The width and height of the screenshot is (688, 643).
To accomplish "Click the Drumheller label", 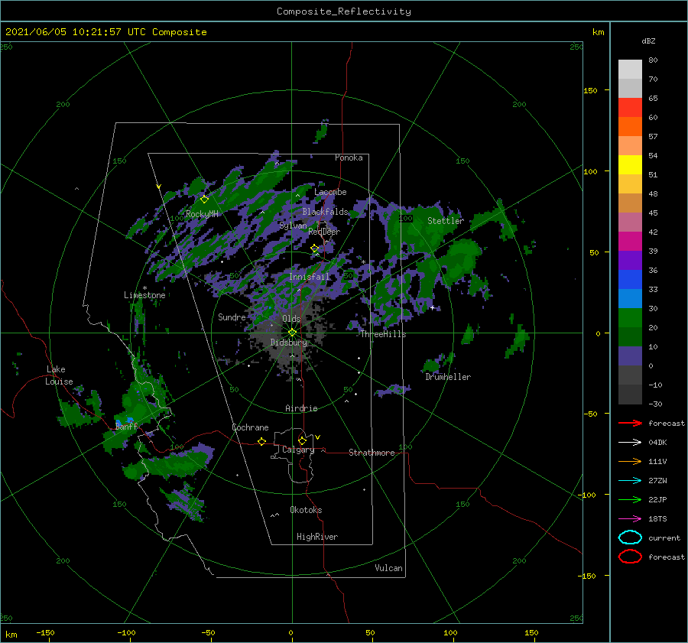I will [x=448, y=377].
